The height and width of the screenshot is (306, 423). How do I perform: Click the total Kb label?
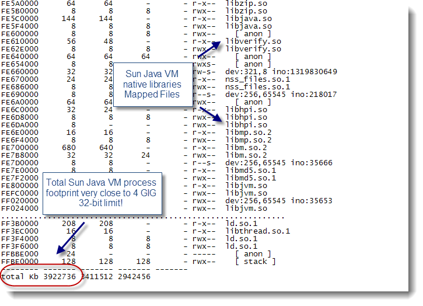pyautogui.click(x=20, y=277)
